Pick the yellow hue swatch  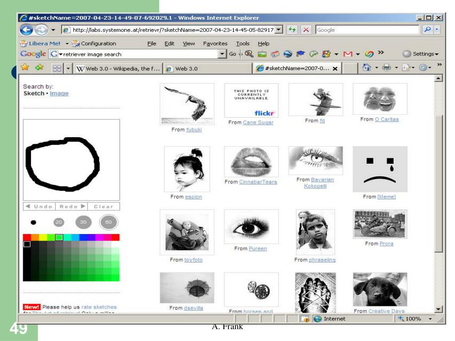(43, 238)
